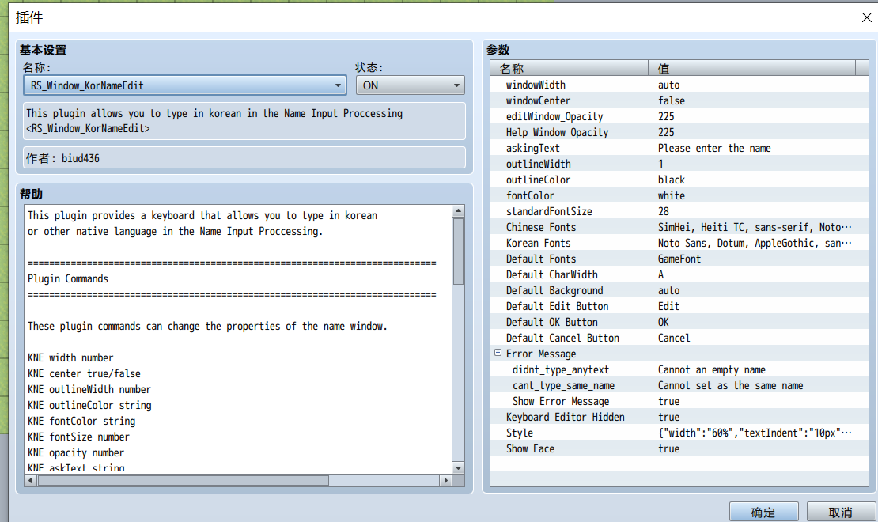Viewport: 878px width, 522px height.
Task: Click the help text scroll down arrow
Action: point(458,467)
